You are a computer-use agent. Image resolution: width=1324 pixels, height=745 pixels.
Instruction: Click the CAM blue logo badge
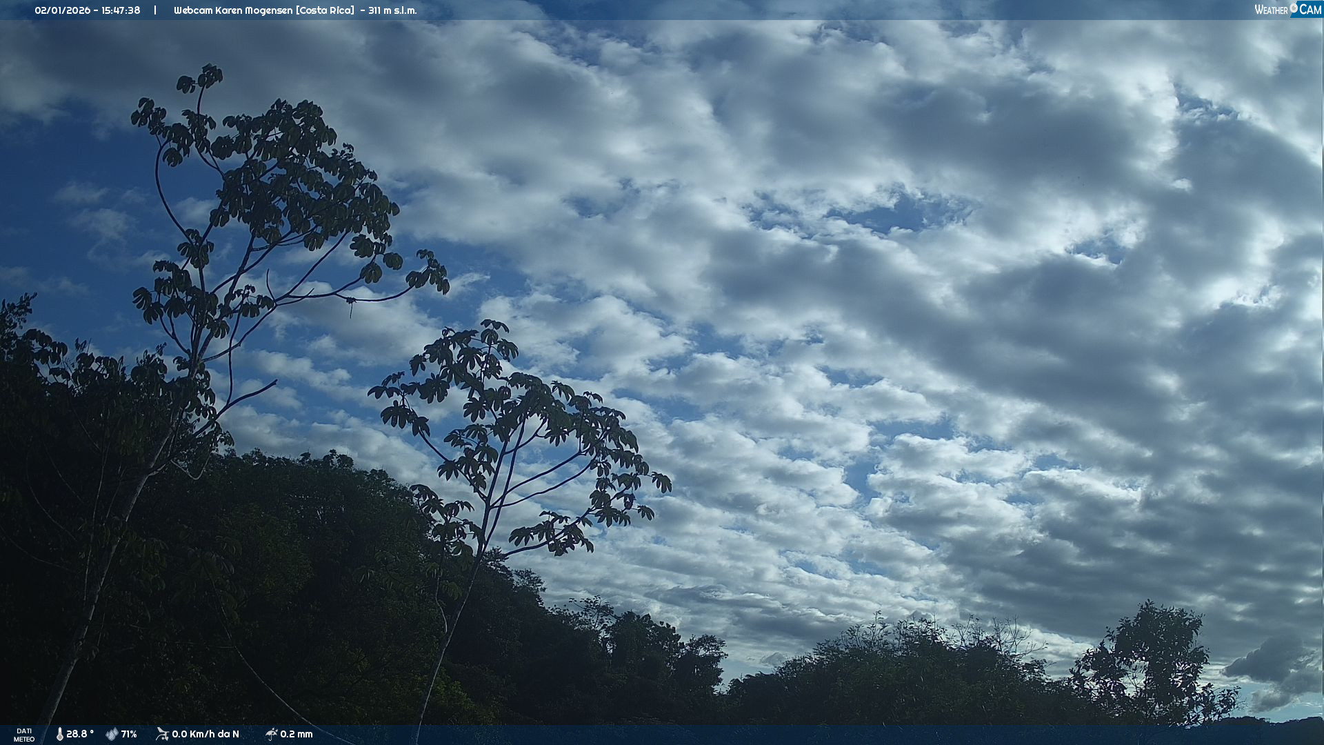1310,10
